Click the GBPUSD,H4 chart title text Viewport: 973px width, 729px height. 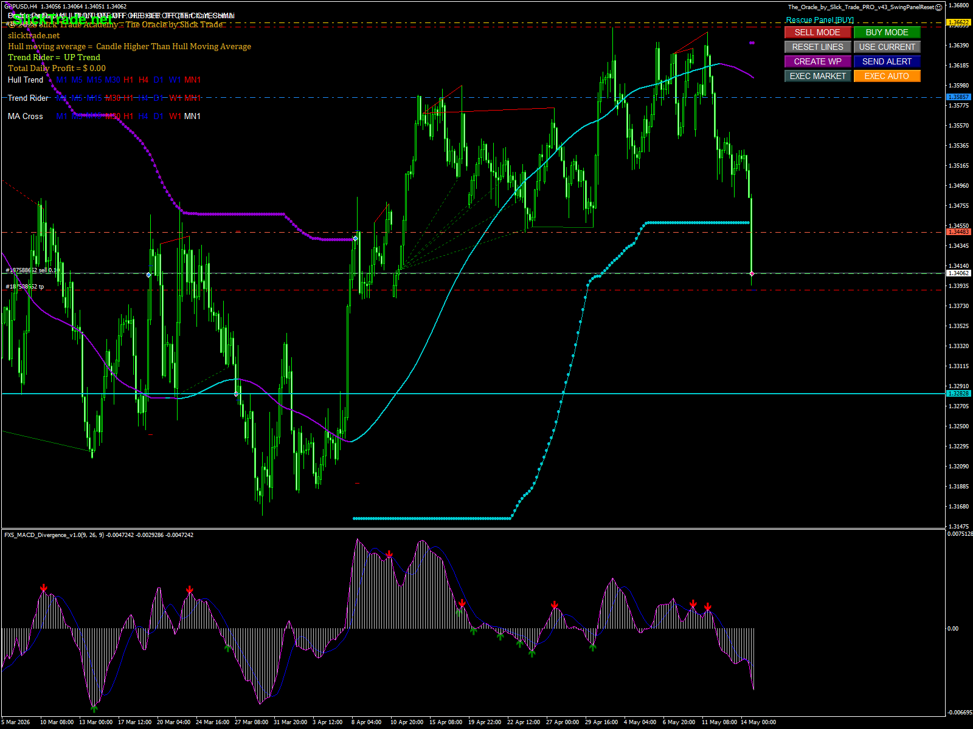tap(21, 7)
